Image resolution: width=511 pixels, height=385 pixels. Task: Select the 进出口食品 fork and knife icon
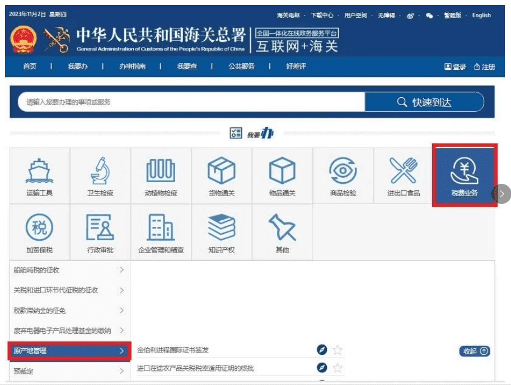(x=404, y=176)
